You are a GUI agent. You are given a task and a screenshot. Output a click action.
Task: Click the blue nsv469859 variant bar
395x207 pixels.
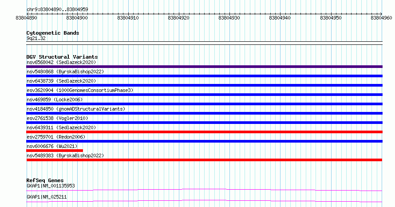click(x=204, y=104)
